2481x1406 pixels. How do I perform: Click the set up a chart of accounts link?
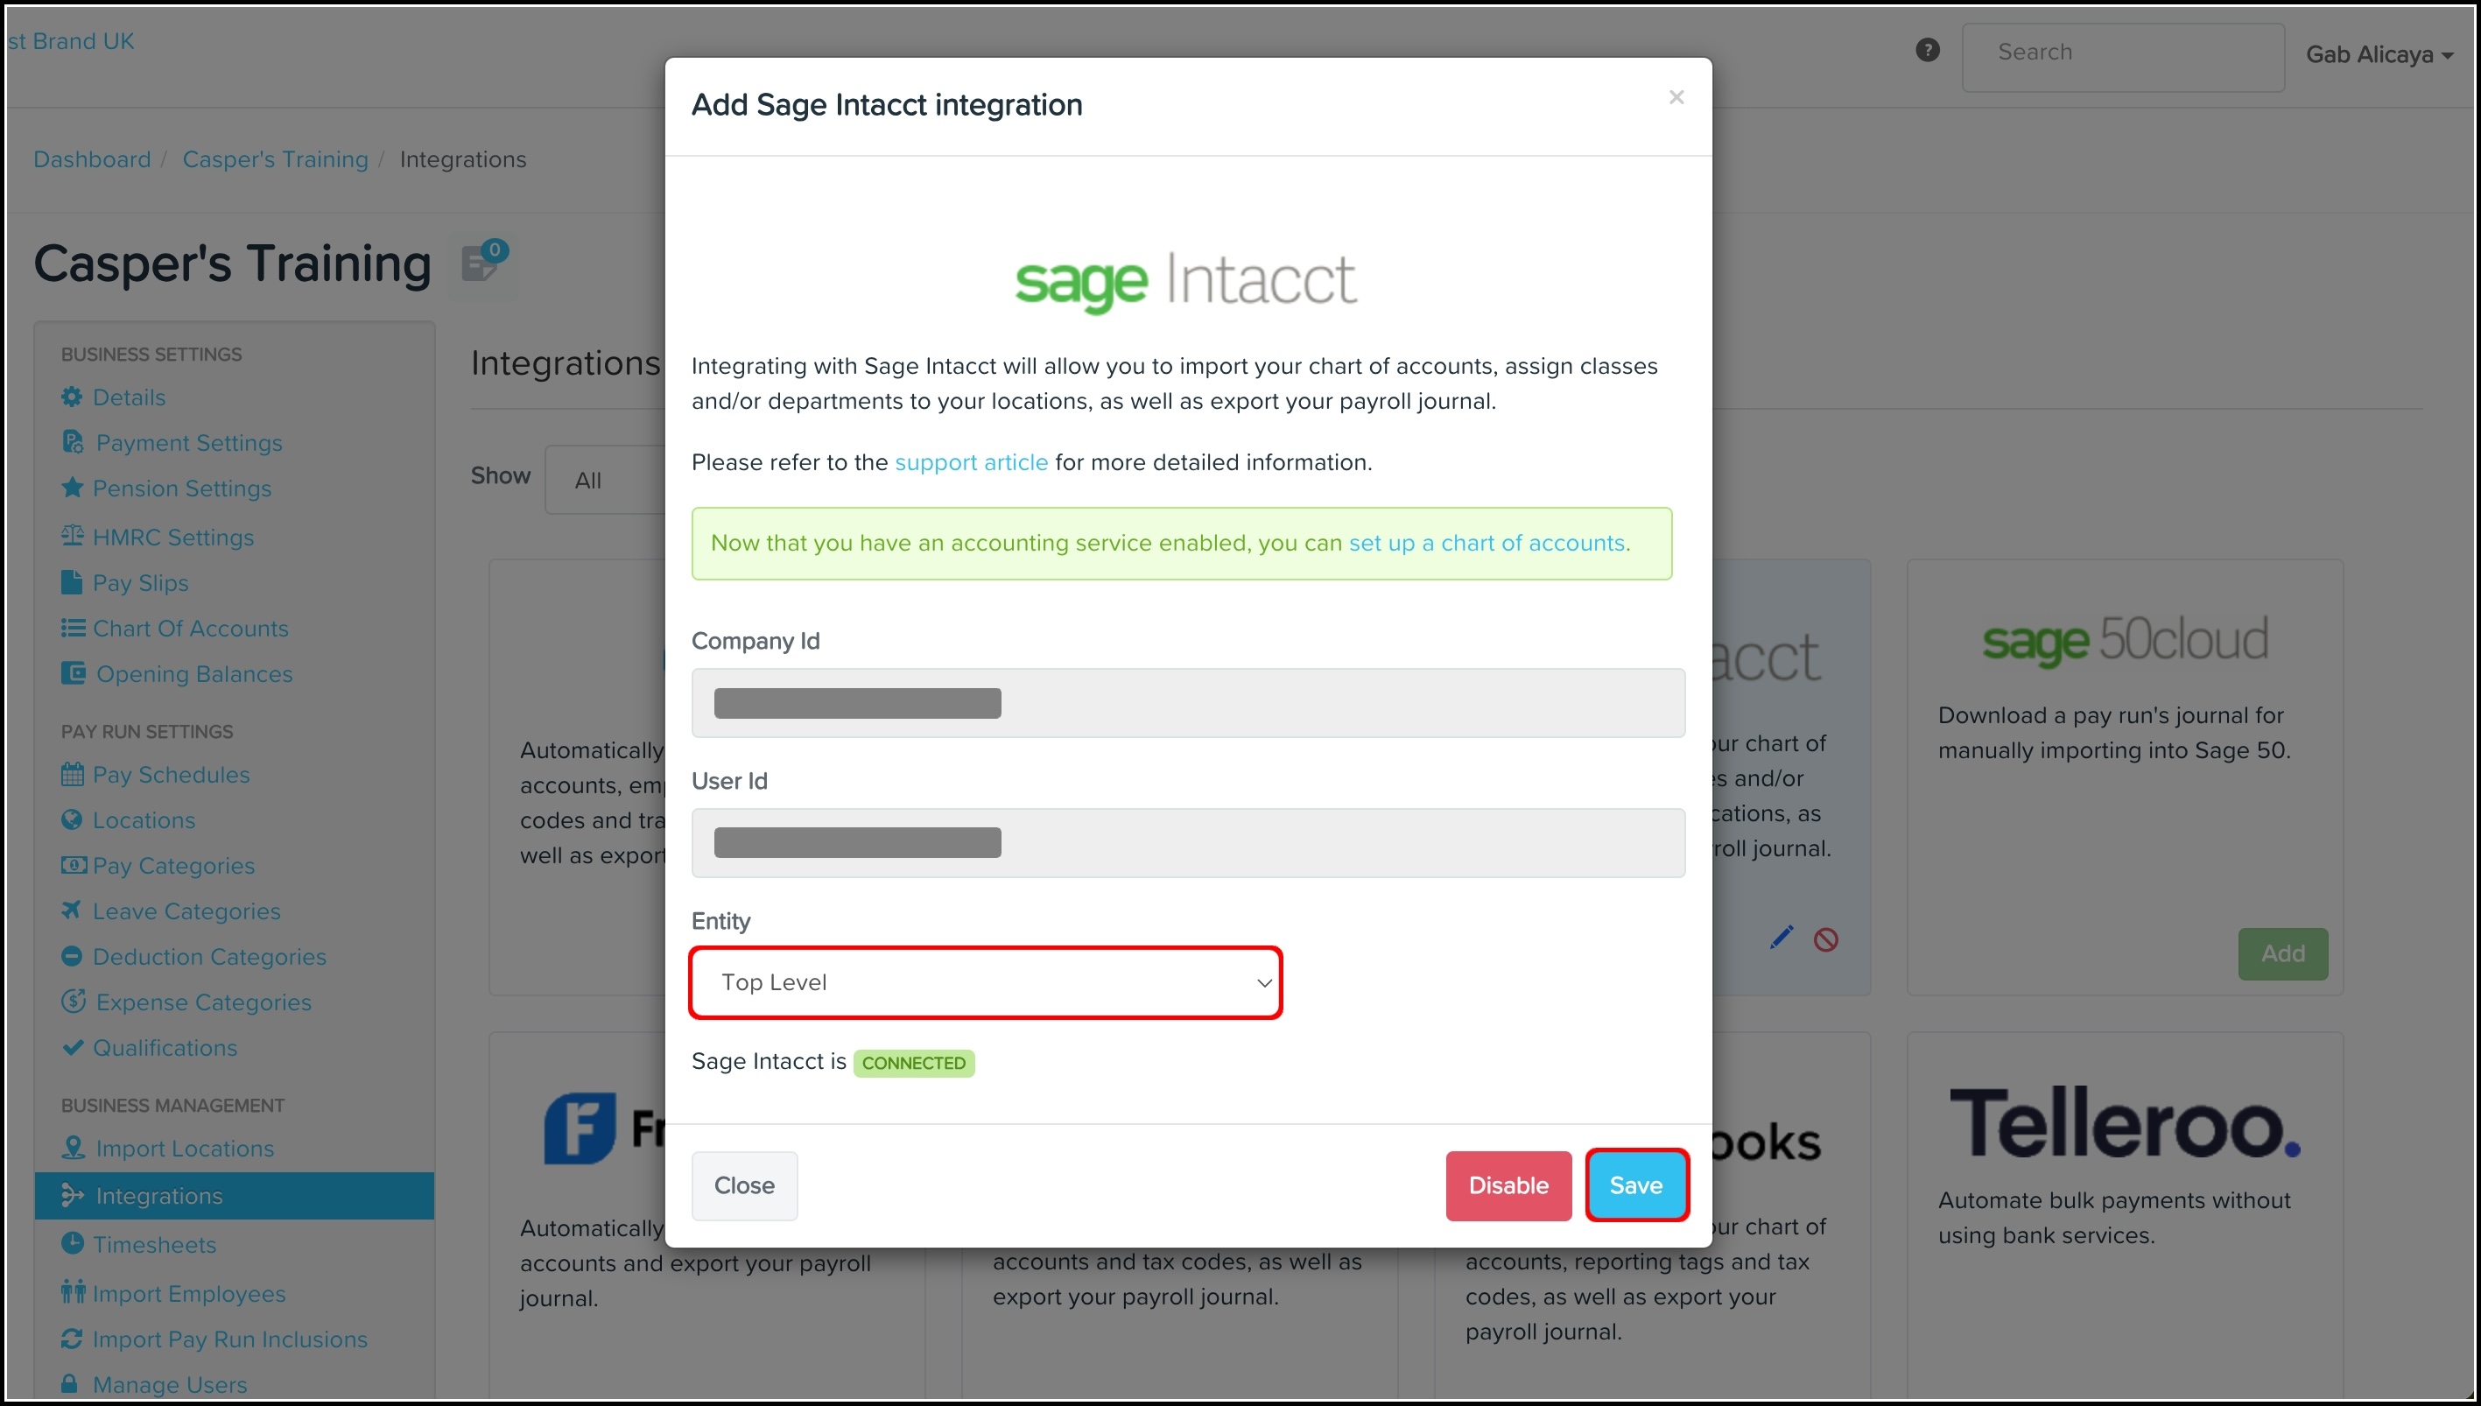click(1486, 543)
